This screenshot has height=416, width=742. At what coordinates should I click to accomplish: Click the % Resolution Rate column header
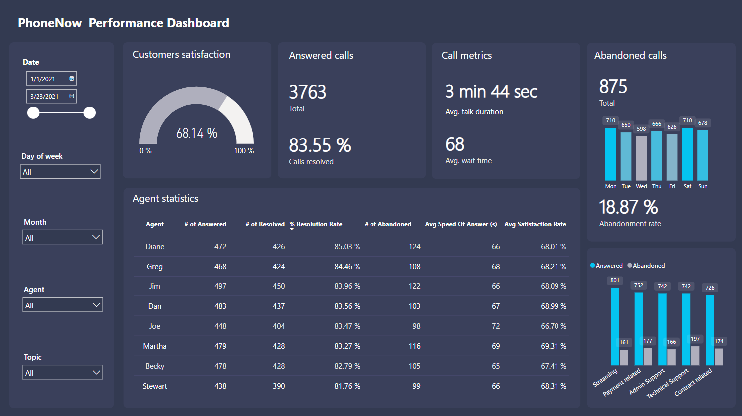[316, 224]
